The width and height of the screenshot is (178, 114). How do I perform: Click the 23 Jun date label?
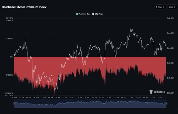tap(29, 98)
